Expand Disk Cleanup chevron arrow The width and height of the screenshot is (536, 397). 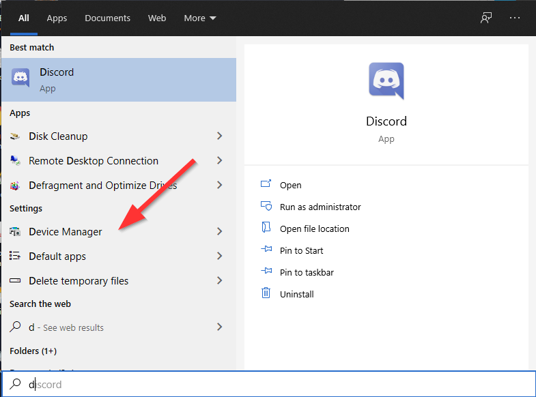coord(219,136)
